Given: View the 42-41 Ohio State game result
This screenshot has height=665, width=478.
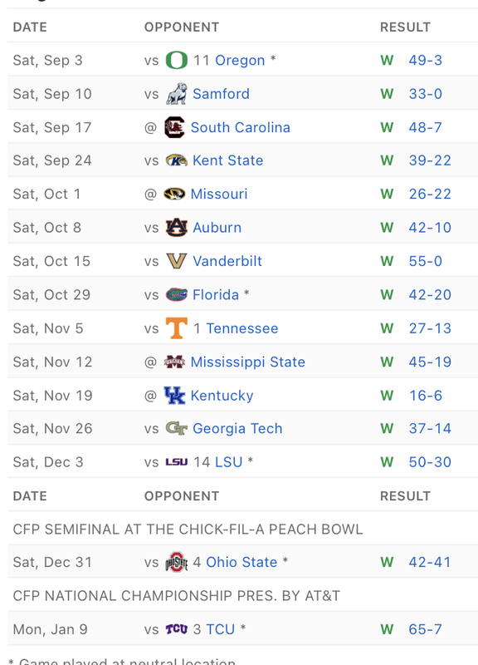Looking at the screenshot, I should click(x=429, y=562).
